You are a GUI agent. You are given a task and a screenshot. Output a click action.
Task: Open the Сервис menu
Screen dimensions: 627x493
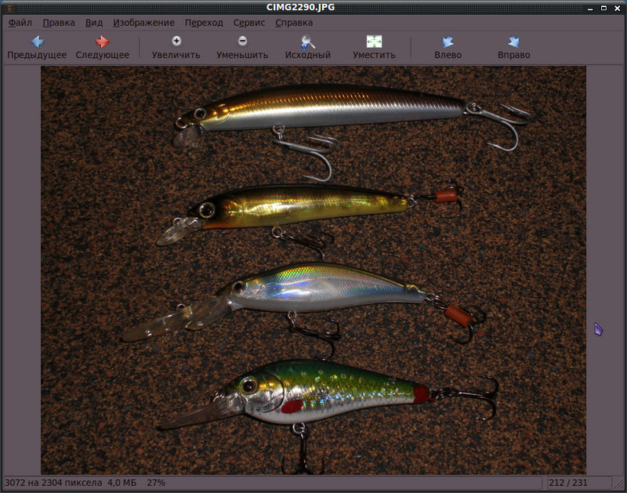[x=249, y=23]
